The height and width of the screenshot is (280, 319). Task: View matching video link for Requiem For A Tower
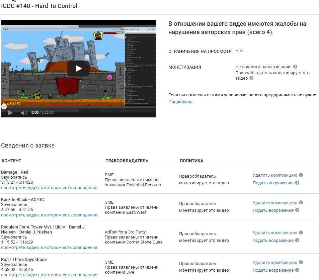pyautogui.click(x=49, y=248)
